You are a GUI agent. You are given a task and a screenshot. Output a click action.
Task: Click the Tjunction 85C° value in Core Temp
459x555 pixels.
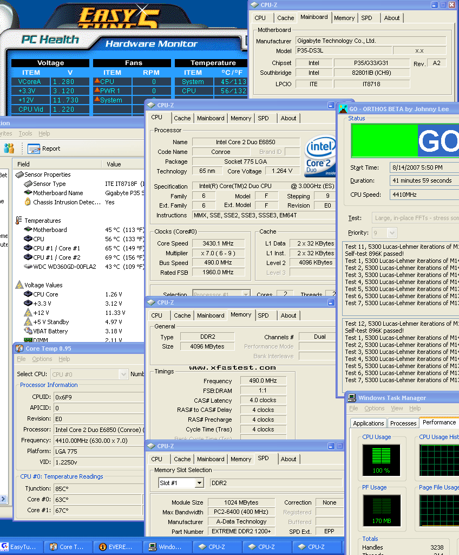(x=98, y=488)
